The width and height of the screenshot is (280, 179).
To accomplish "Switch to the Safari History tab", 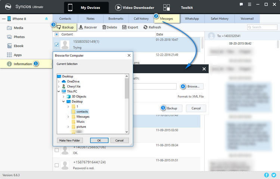I will click(220, 19).
